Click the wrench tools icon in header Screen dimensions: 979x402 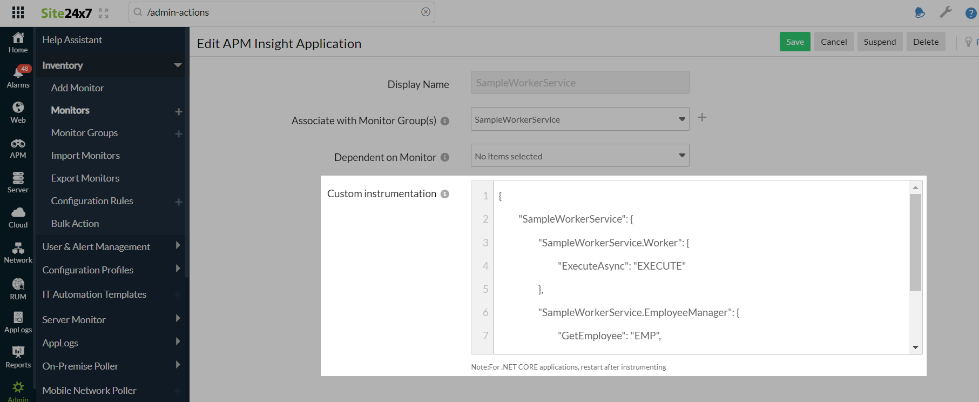946,12
